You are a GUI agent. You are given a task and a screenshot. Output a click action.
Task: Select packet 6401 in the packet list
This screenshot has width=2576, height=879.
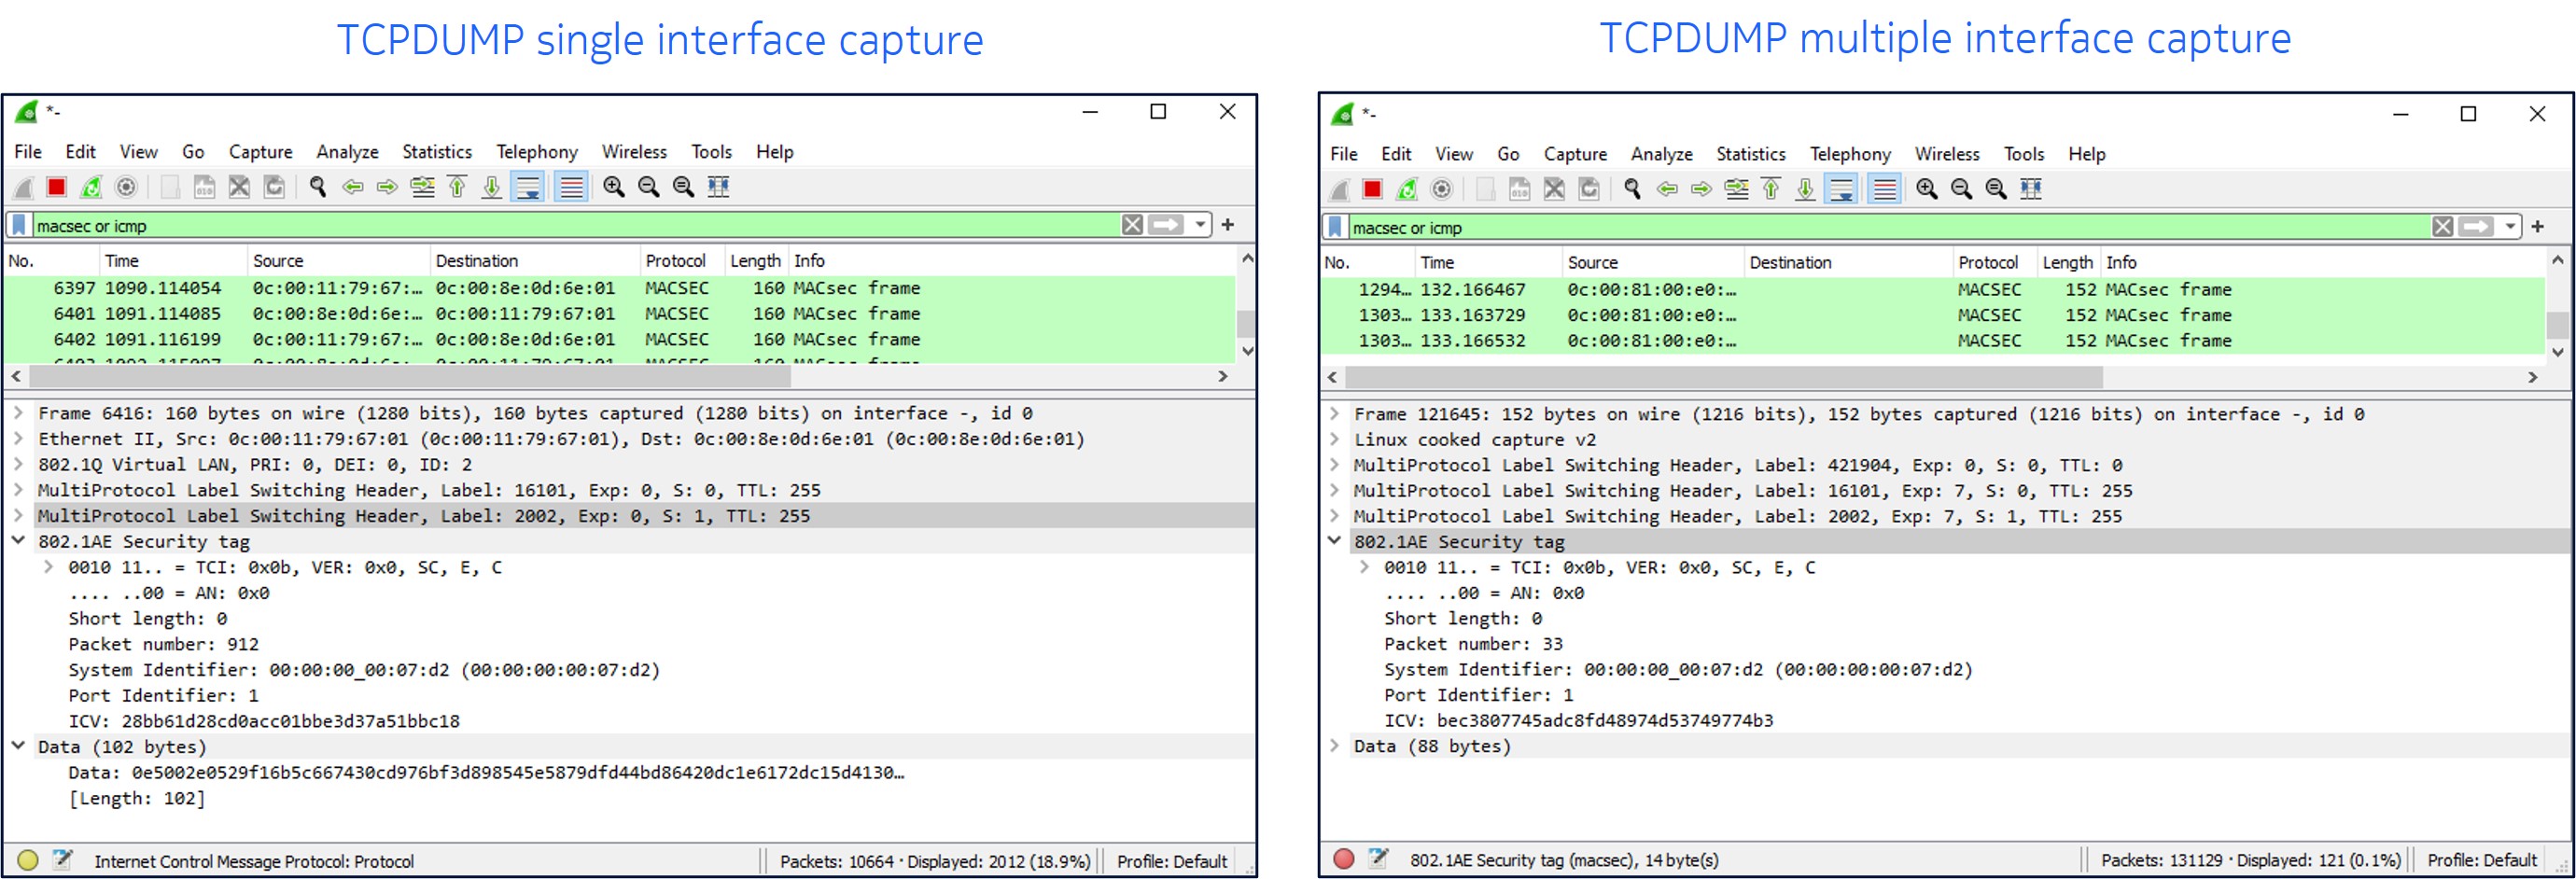pyautogui.click(x=619, y=313)
